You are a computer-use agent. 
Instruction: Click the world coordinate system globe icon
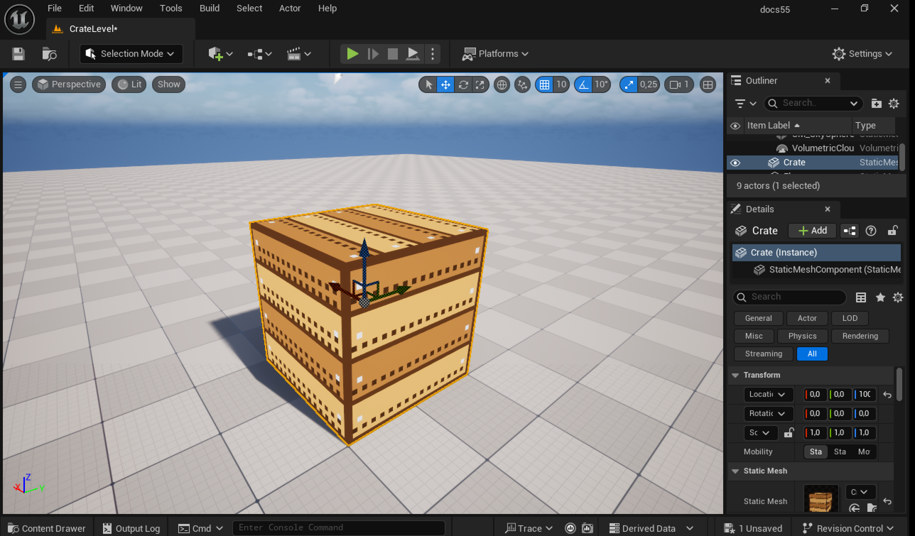point(502,84)
